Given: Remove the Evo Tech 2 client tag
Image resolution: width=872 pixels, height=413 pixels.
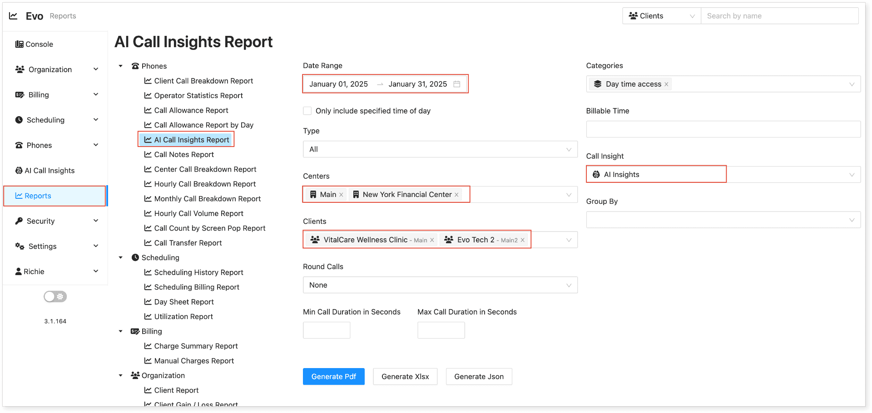Looking at the screenshot, I should (x=522, y=240).
